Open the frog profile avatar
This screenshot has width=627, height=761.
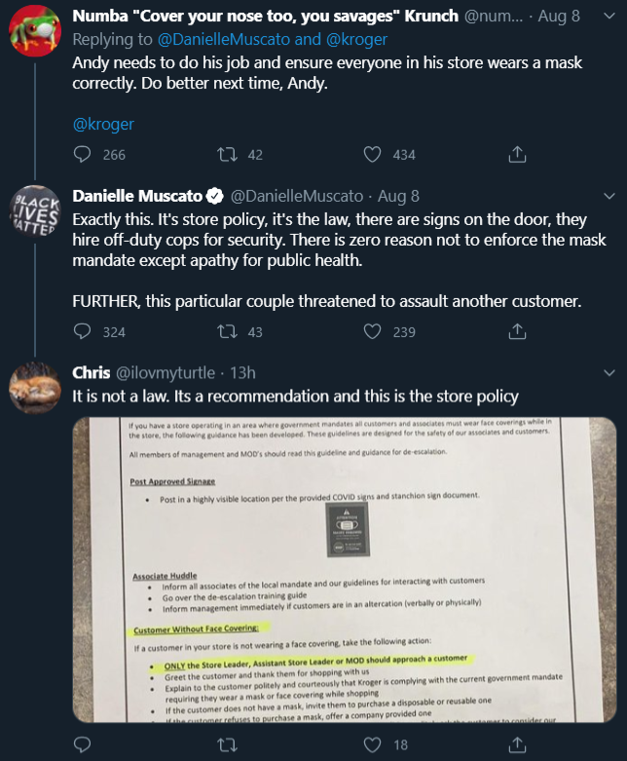pos(35,30)
